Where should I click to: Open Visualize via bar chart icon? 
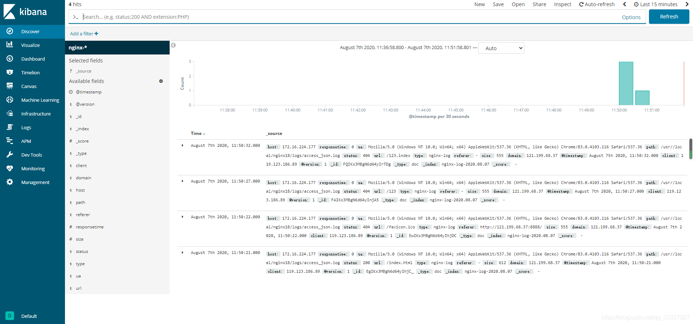10,45
